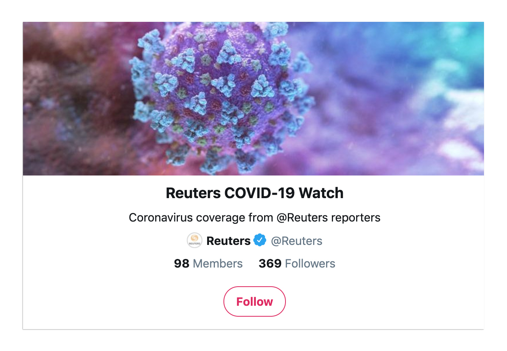Click the number 369 before Followers
This screenshot has width=507, height=351.
(270, 264)
